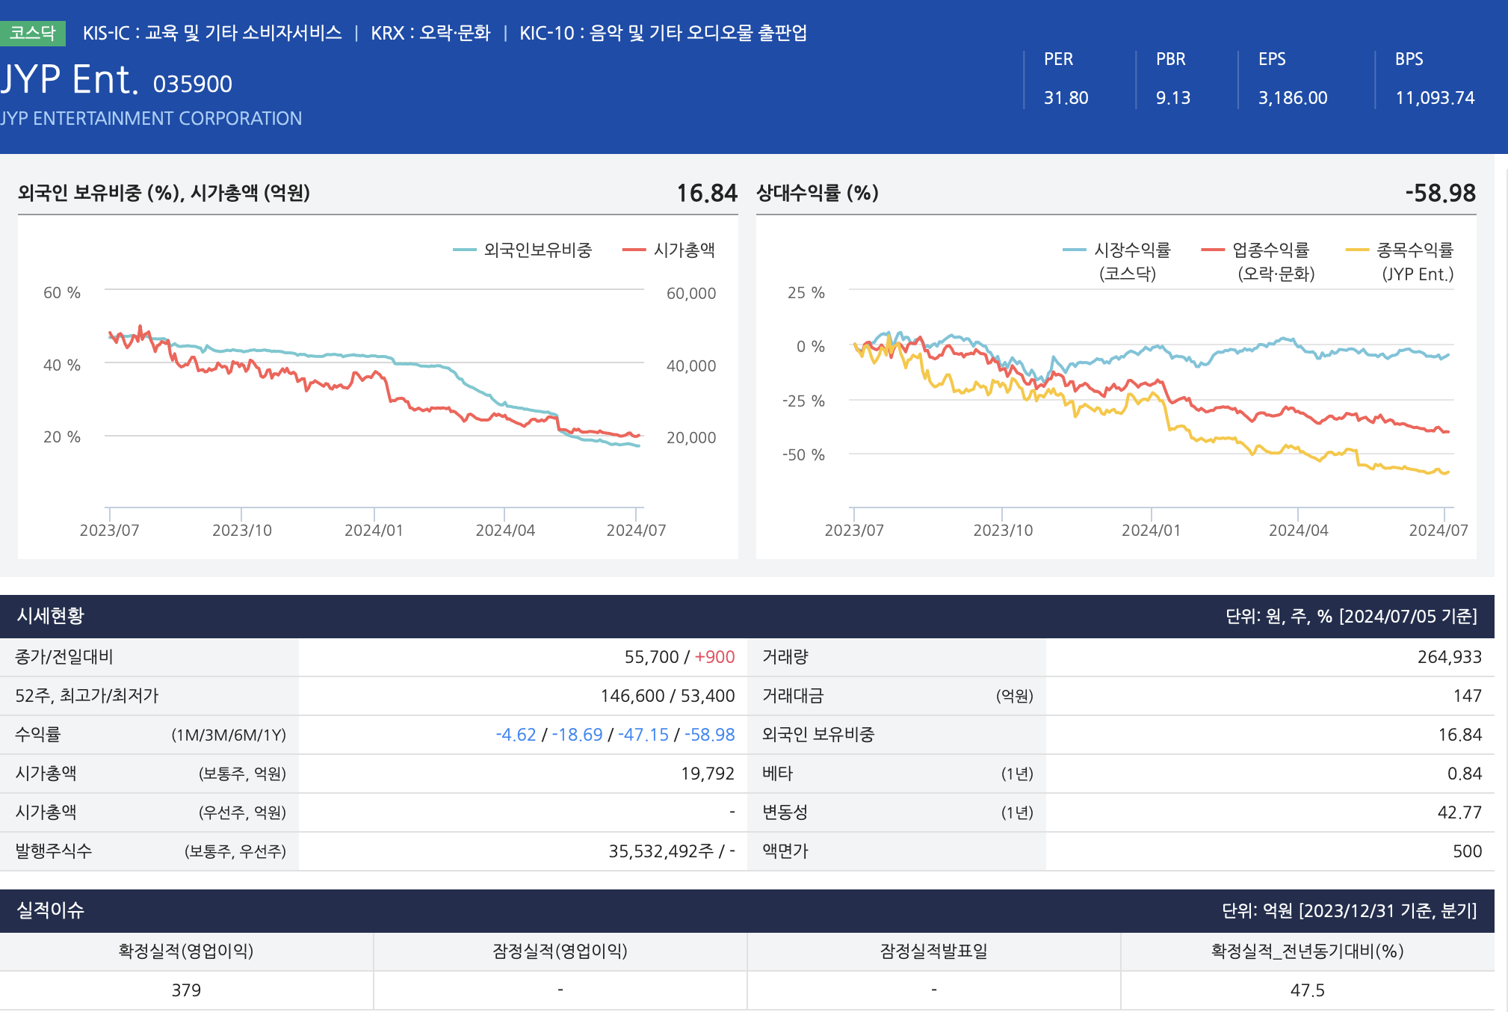Click 2024/01 marker on foreign ownership chart
This screenshot has height=1012, width=1508.
374,530
